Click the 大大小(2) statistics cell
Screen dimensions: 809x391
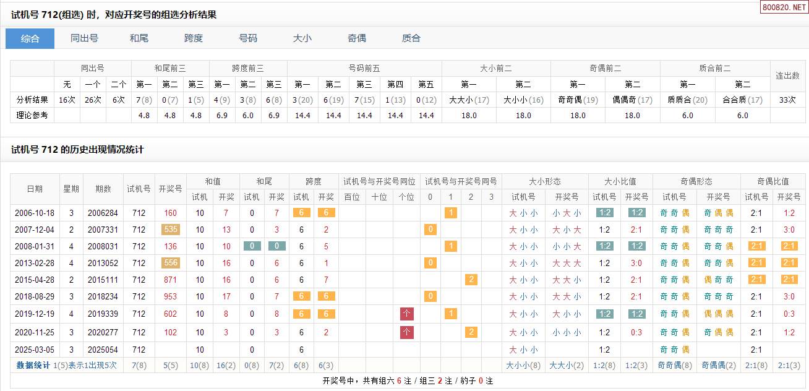(x=567, y=365)
